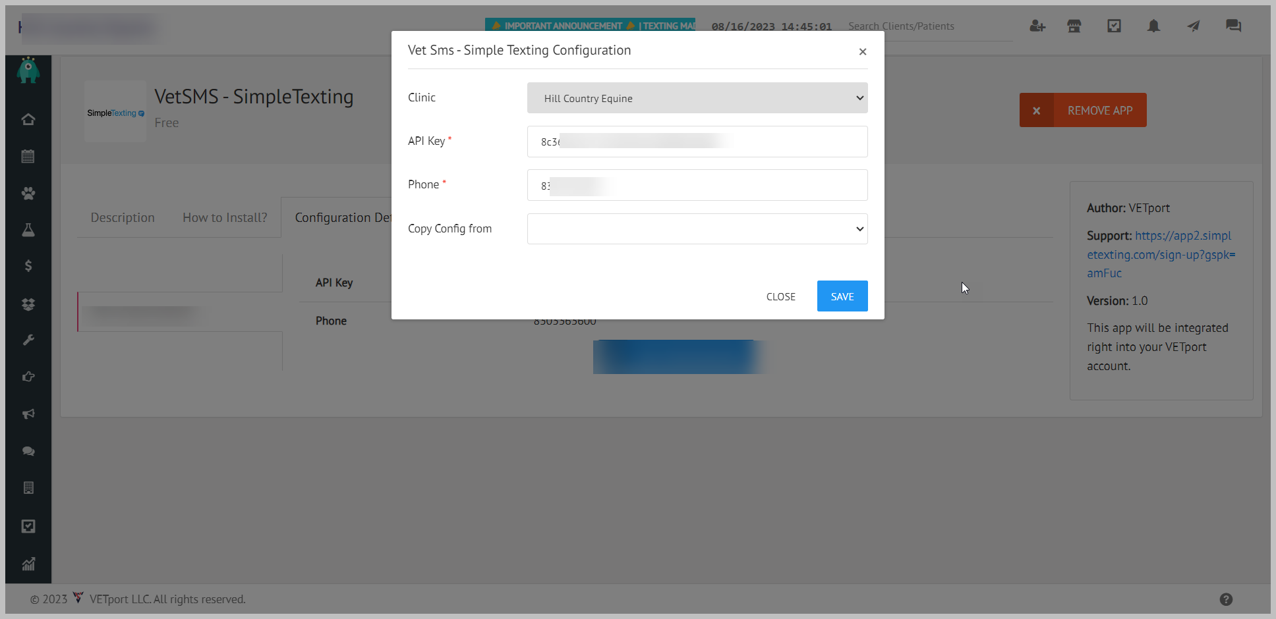Open the chart Reports icon in the sidebar

click(28, 564)
